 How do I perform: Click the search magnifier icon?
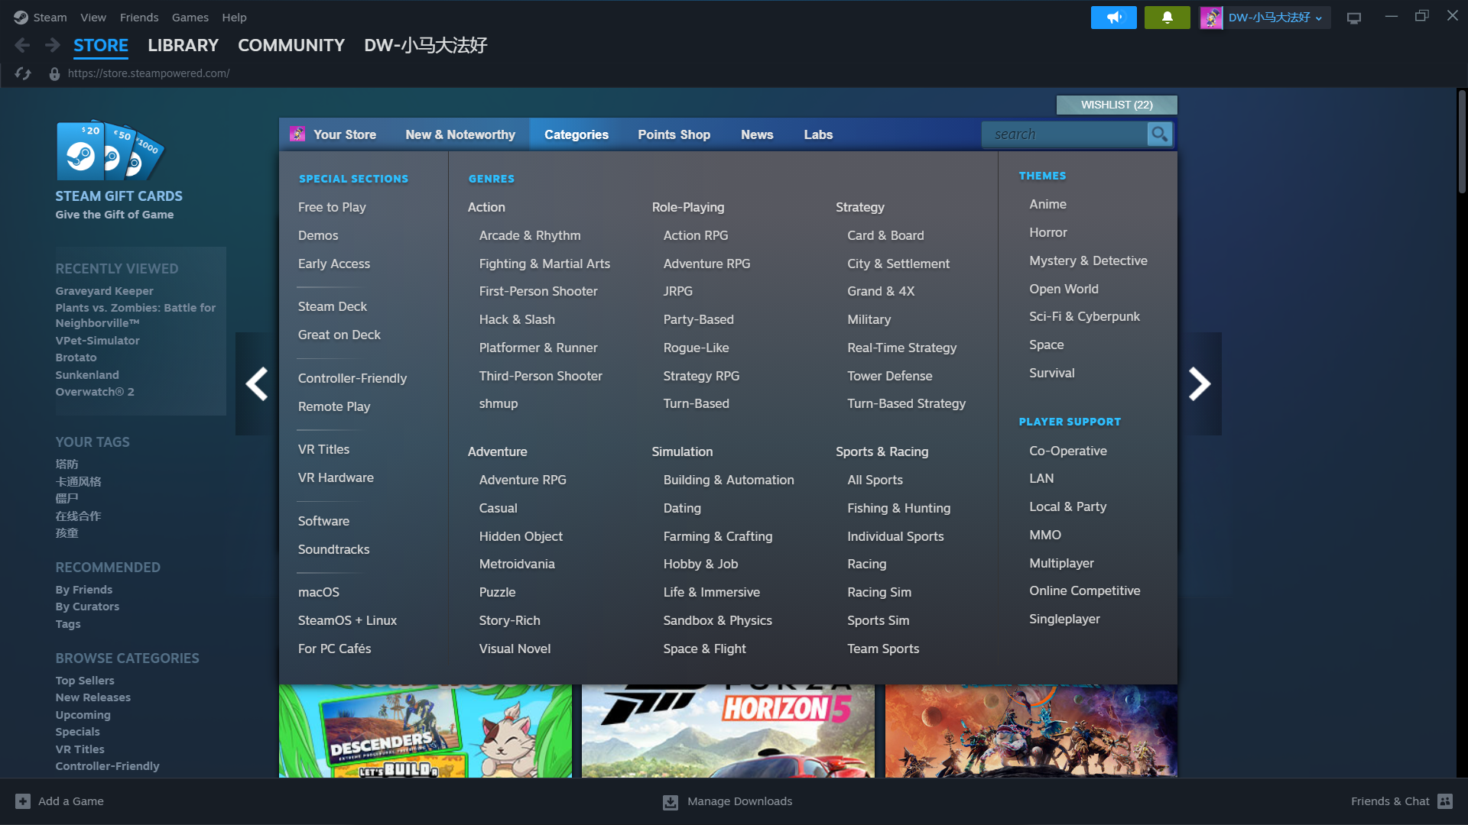pos(1159,134)
